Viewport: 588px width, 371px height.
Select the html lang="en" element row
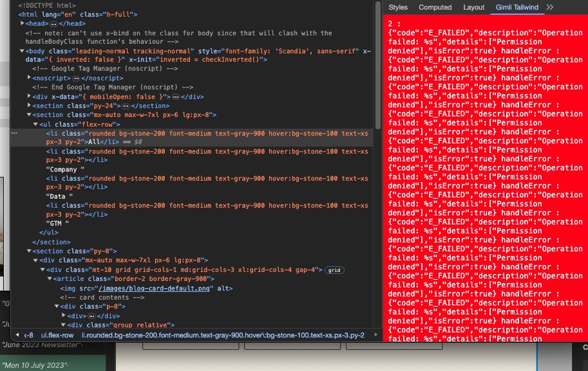tap(78, 15)
